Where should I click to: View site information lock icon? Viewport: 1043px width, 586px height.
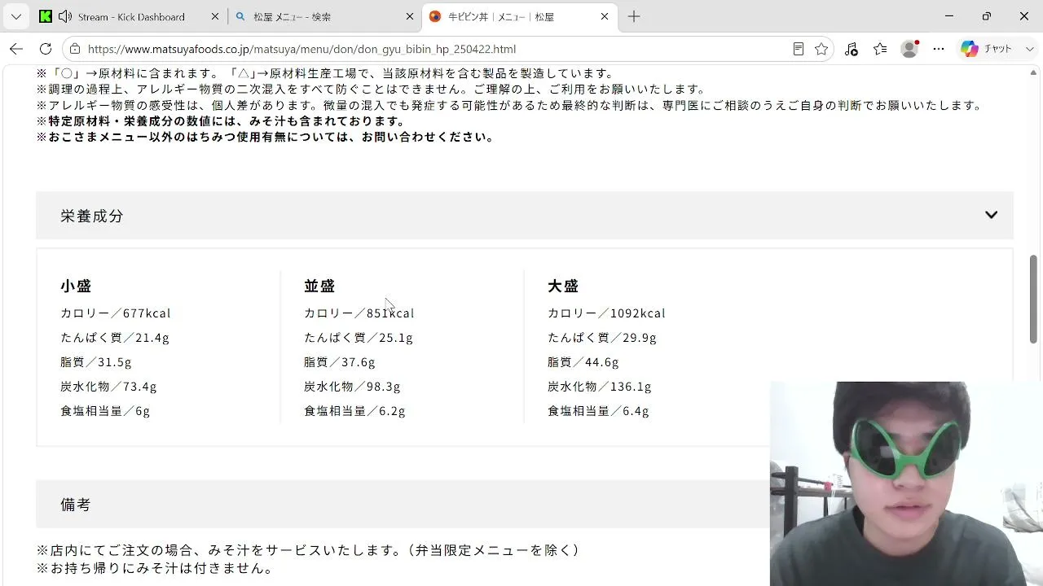click(75, 49)
